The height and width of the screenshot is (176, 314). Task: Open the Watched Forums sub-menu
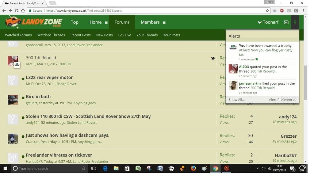[18, 35]
